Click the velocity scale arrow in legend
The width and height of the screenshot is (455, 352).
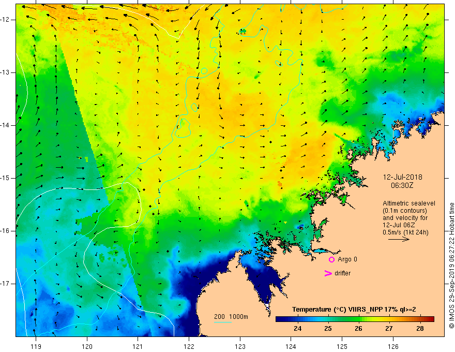coord(399,239)
